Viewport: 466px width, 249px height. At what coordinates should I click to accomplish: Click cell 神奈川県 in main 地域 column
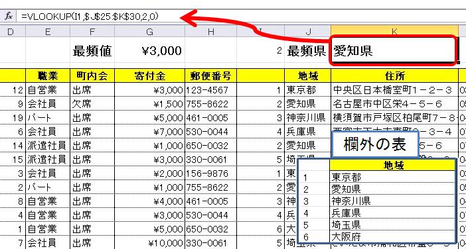(x=307, y=118)
